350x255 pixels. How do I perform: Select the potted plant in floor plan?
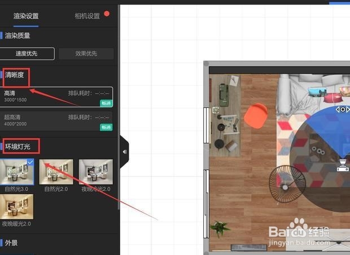coord(220,228)
